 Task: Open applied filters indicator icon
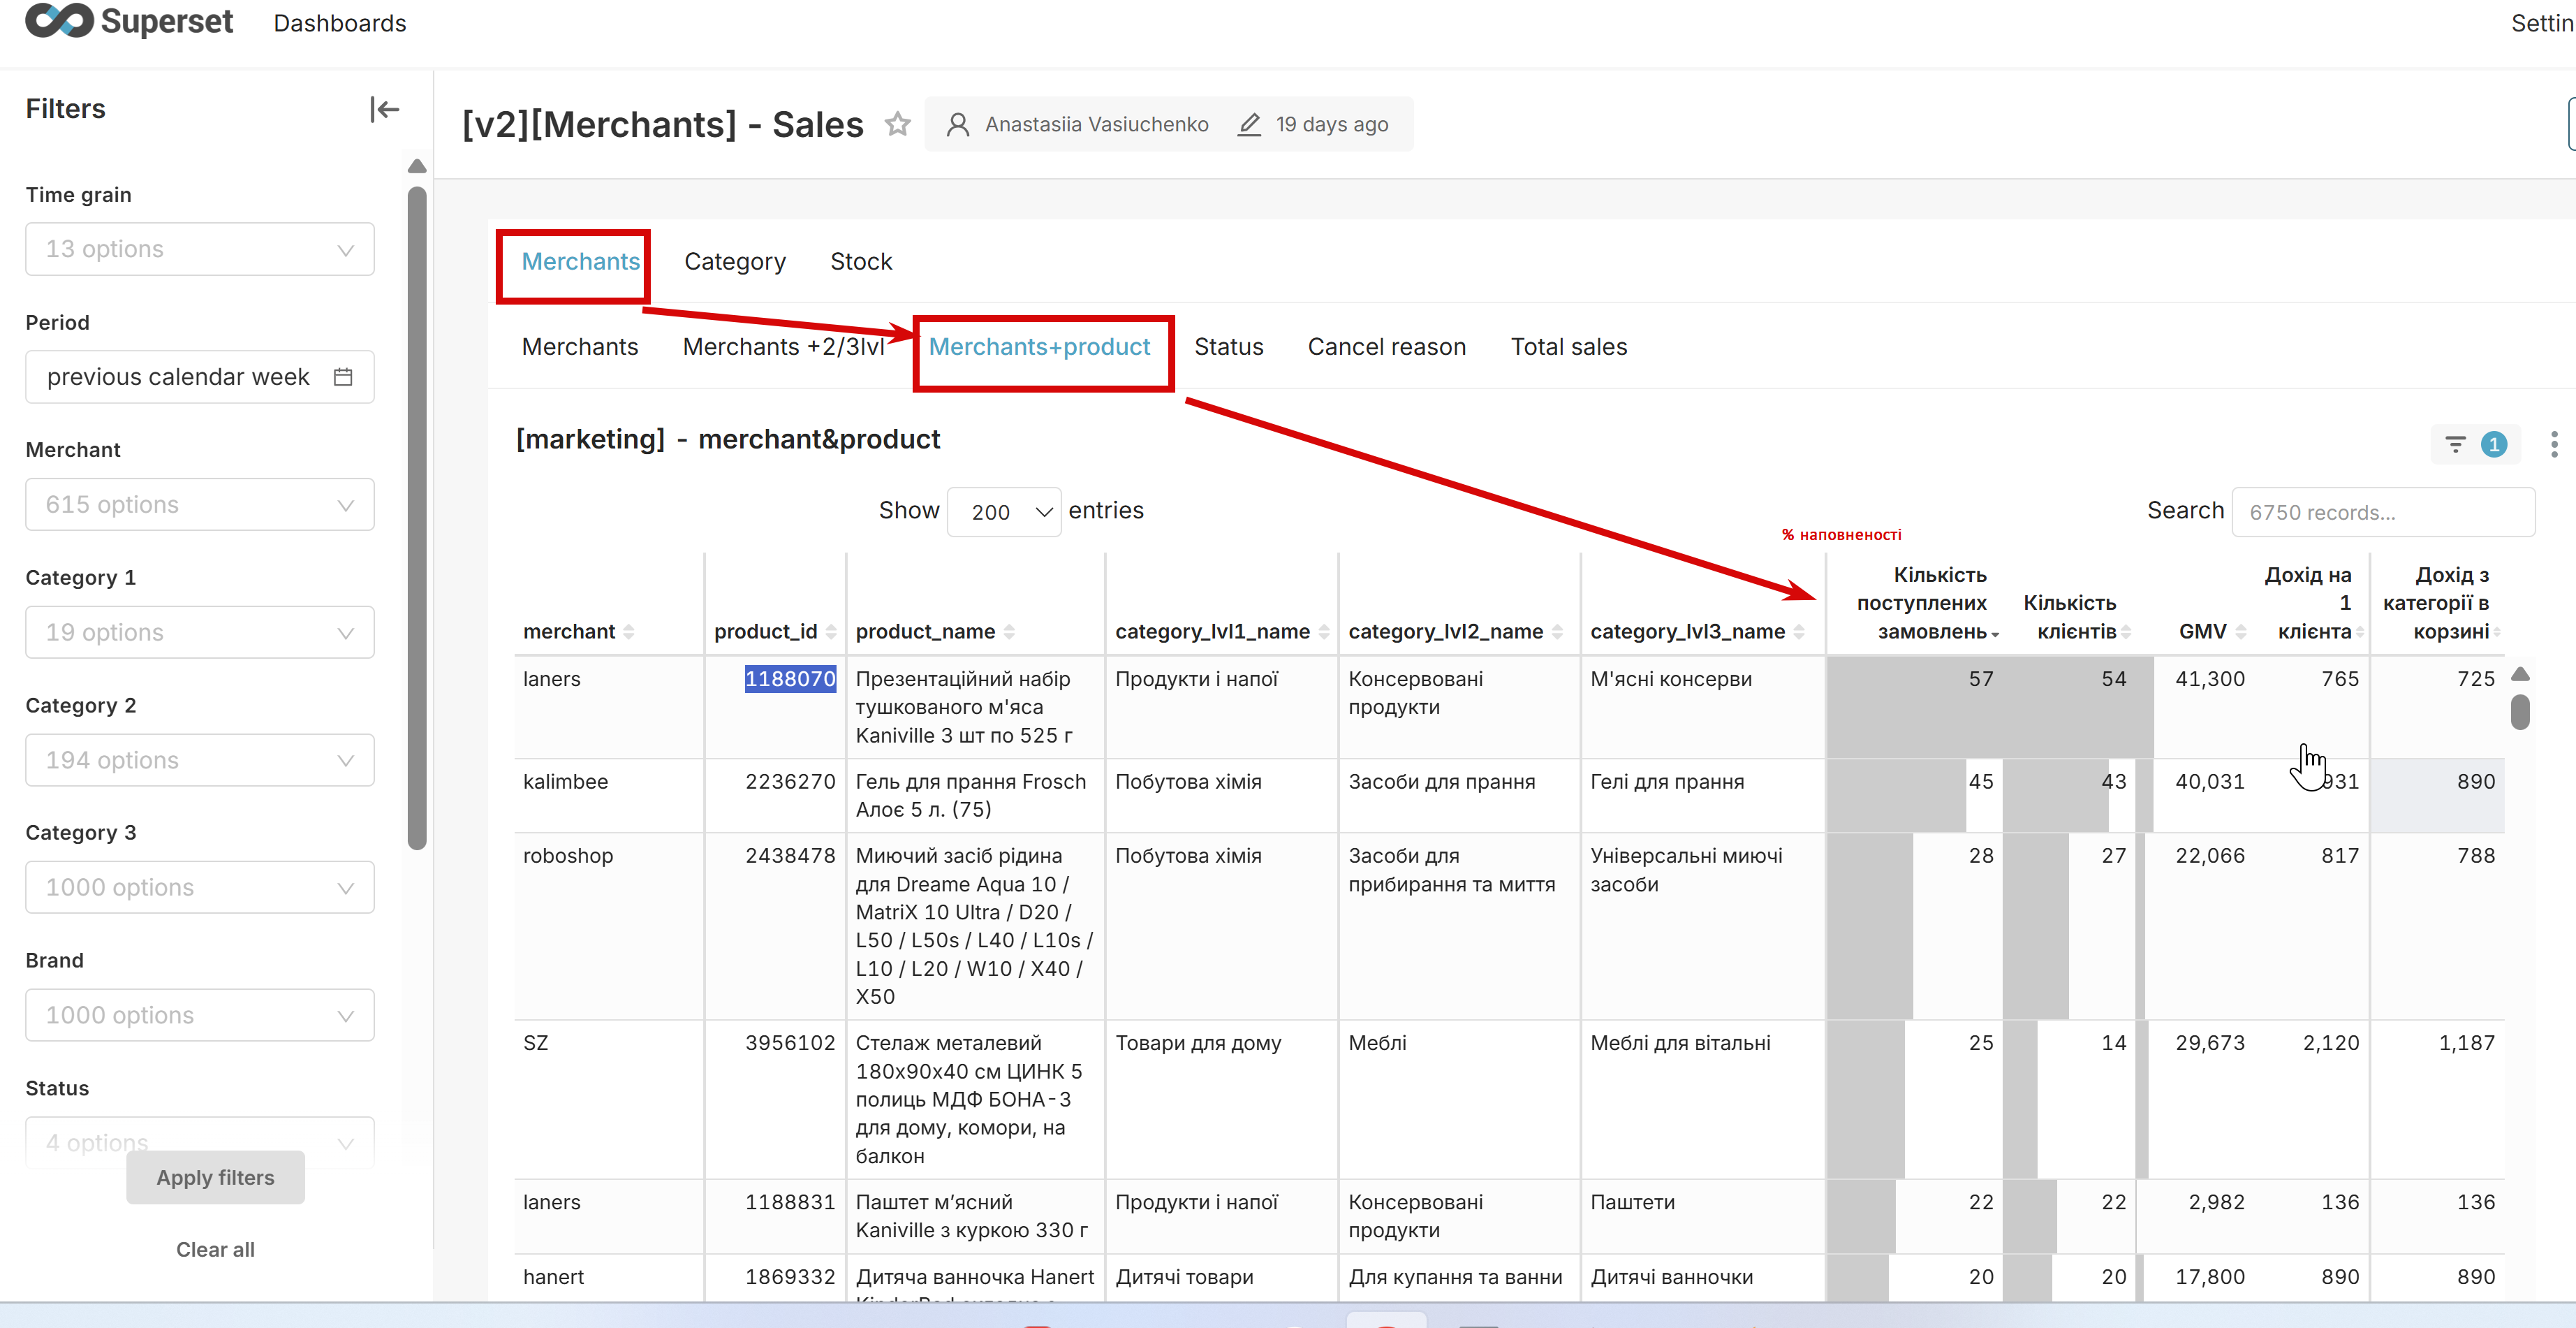[x=2475, y=444]
